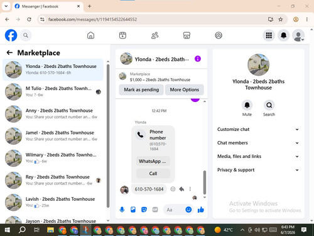Click the browser address bar URL
This screenshot has height=236, width=314.
click(92, 20)
